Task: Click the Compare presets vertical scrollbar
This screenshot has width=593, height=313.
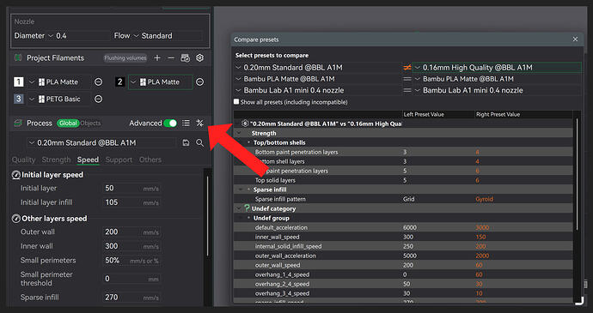Action: [x=578, y=174]
